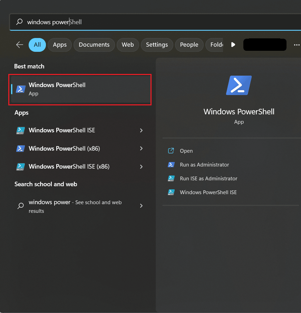Open Windows PowerShell ISE from details pane
This screenshot has width=301, height=313.
tap(208, 192)
